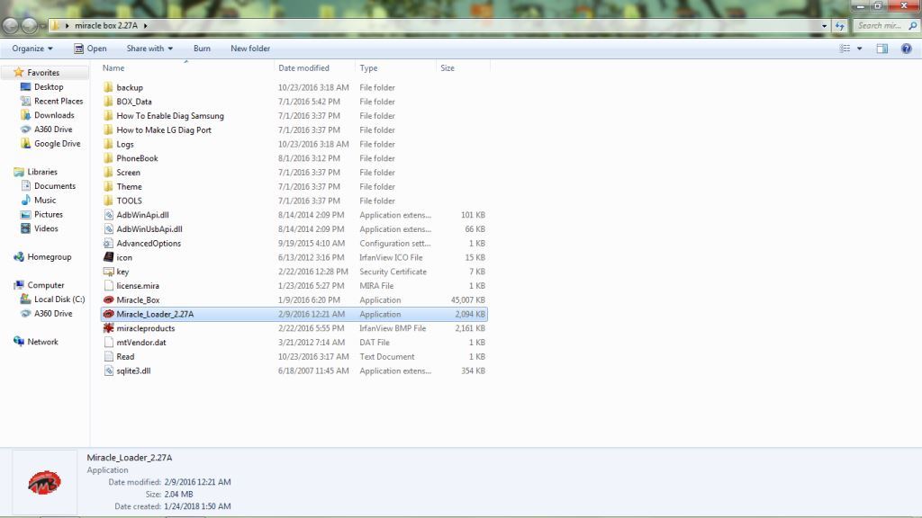Click the New folder button
Image resolution: width=922 pixels, height=518 pixels.
pyautogui.click(x=250, y=49)
